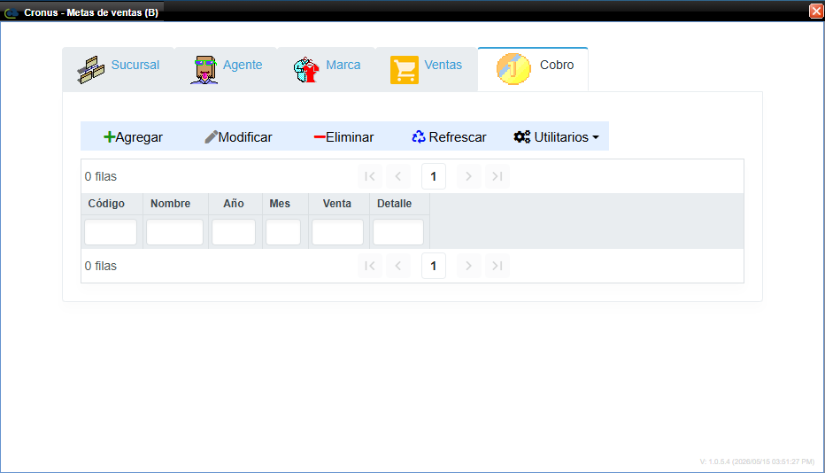Sort by the Venta column header
The height and width of the screenshot is (473, 825).
337,204
